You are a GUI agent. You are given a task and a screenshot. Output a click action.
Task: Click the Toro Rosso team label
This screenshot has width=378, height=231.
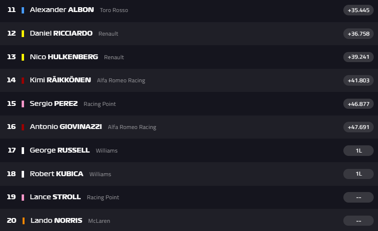tap(114, 10)
